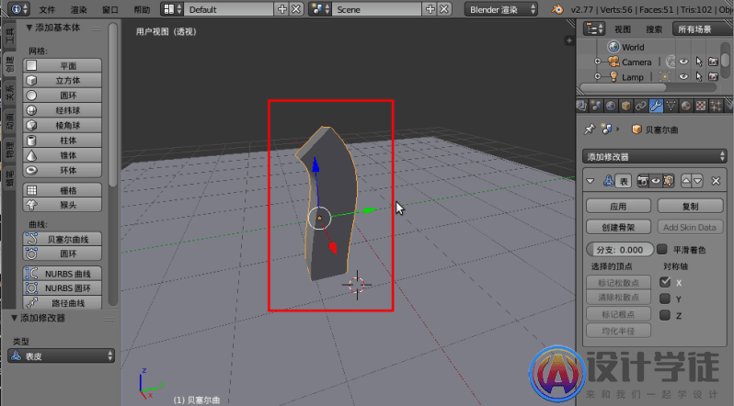Screen dimensions: 734x406
Task: Add a NURBS 圆环 circle
Action: [x=63, y=288]
